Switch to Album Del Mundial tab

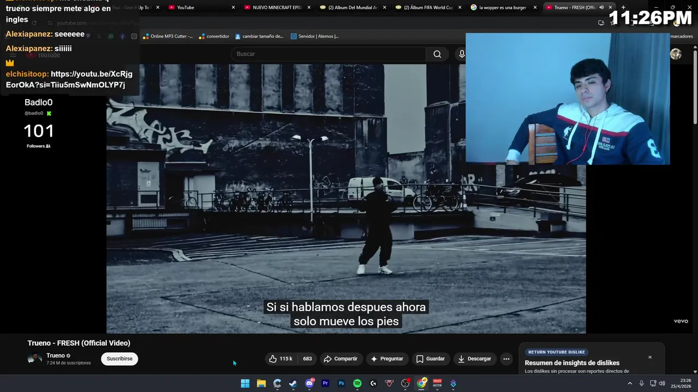point(352,8)
